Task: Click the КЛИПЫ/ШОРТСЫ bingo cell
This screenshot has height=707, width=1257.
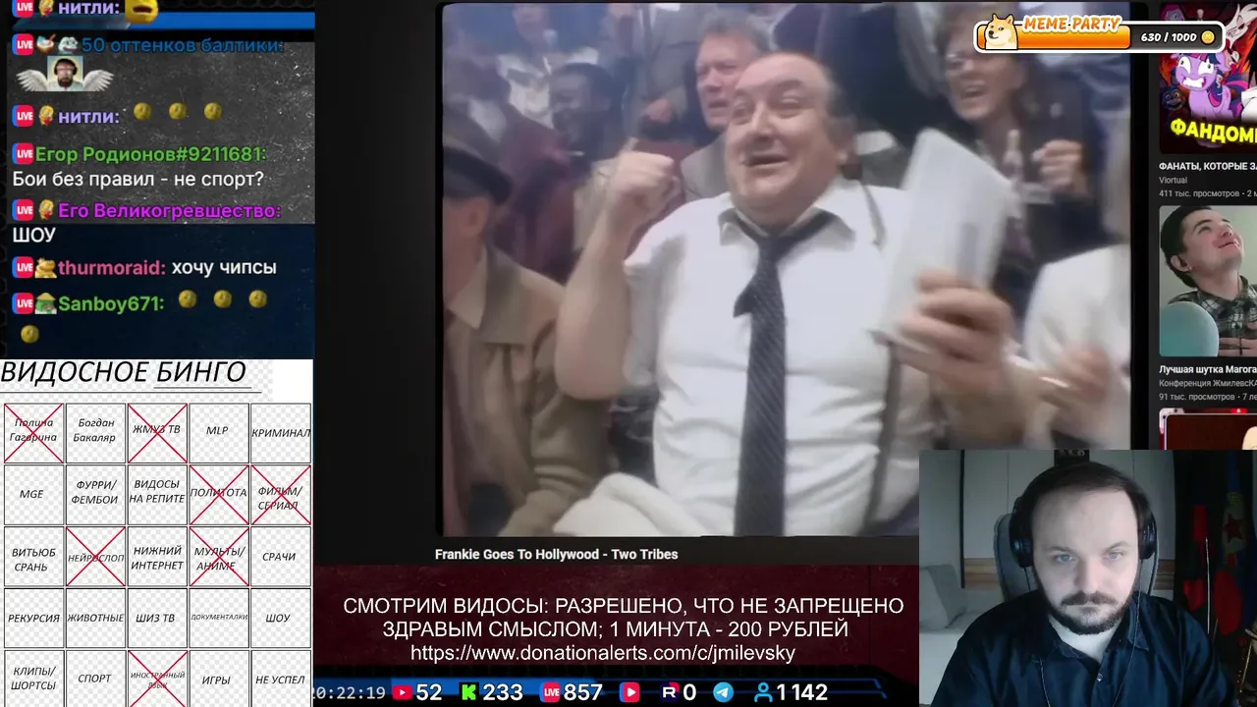Action: click(x=33, y=679)
